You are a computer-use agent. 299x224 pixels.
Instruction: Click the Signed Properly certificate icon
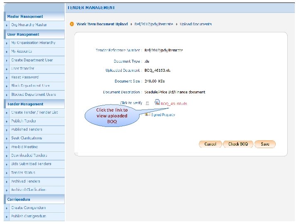tap(147, 114)
